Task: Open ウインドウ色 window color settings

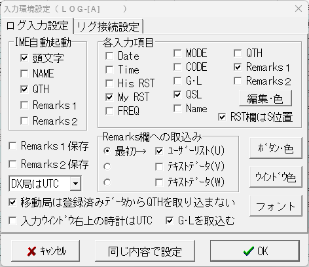Action: click(x=276, y=176)
